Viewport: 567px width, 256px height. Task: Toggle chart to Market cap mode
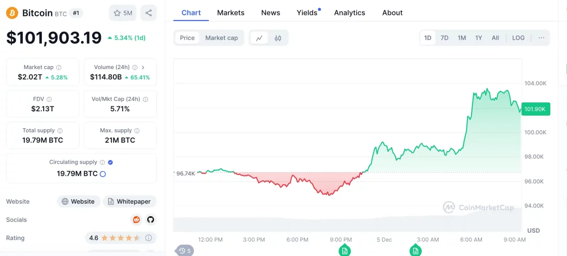pyautogui.click(x=221, y=38)
